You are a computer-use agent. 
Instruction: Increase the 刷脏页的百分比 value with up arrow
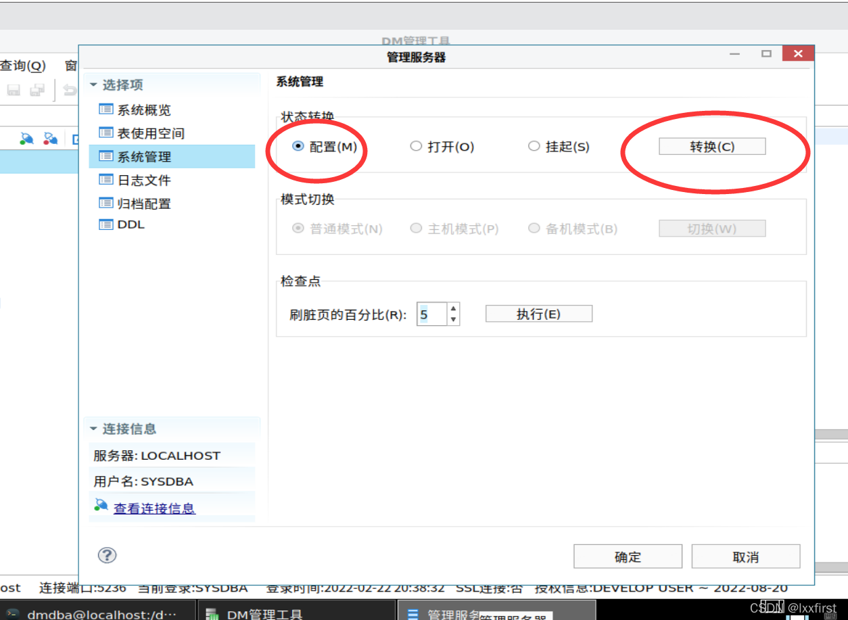click(453, 308)
